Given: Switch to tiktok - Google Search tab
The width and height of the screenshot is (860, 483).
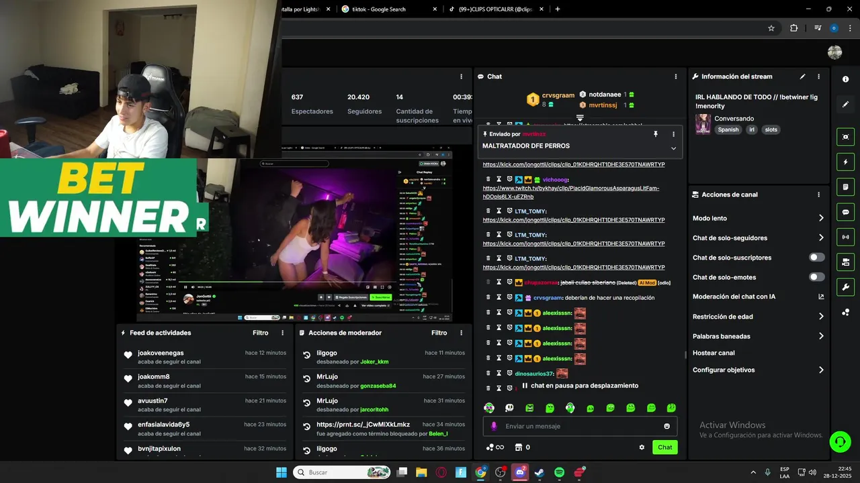Looking at the screenshot, I should (388, 9).
